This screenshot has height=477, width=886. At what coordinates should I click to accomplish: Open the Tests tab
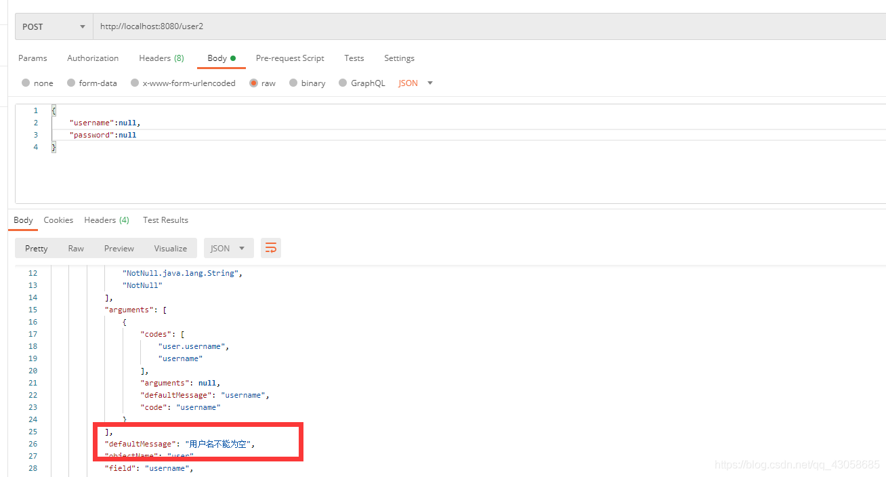click(x=354, y=58)
